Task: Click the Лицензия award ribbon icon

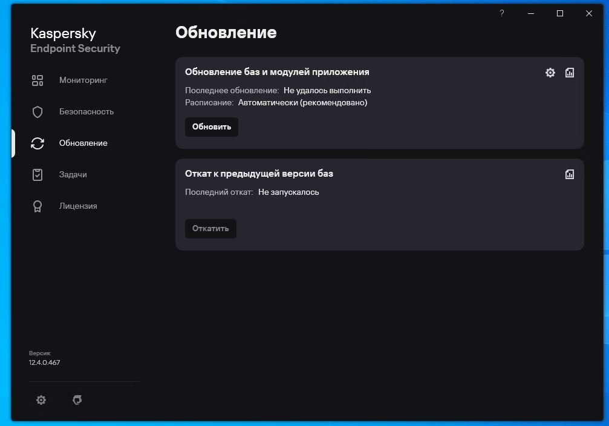Action: 37,206
